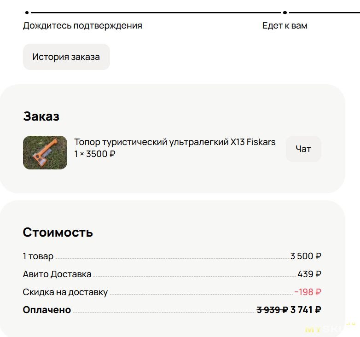Select the Едет к вам status label
The width and height of the screenshot is (360, 337).
pos(285,26)
